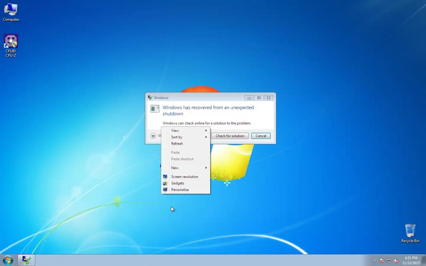Click the View submenu arrow
Screen dimensions: 426x266
coord(206,131)
